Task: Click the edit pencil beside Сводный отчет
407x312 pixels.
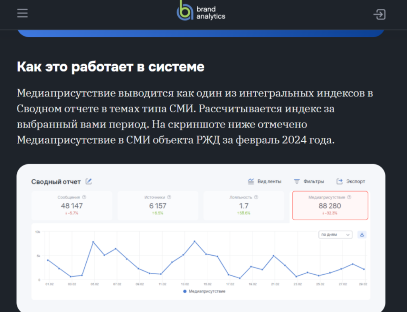Action: (89, 181)
